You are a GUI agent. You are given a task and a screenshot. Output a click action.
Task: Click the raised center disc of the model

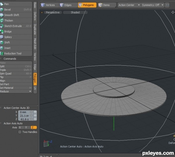(114, 90)
